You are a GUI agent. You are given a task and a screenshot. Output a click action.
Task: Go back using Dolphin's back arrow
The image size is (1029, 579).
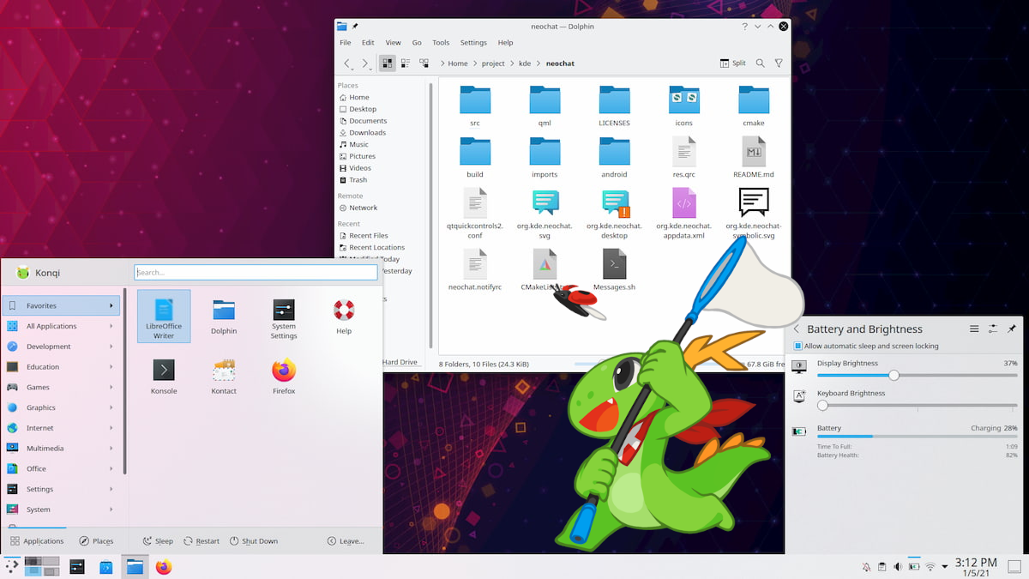[x=347, y=63]
